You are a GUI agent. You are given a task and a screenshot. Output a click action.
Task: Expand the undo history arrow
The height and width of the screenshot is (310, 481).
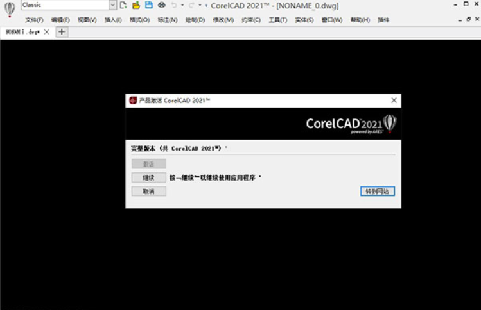[182, 5]
